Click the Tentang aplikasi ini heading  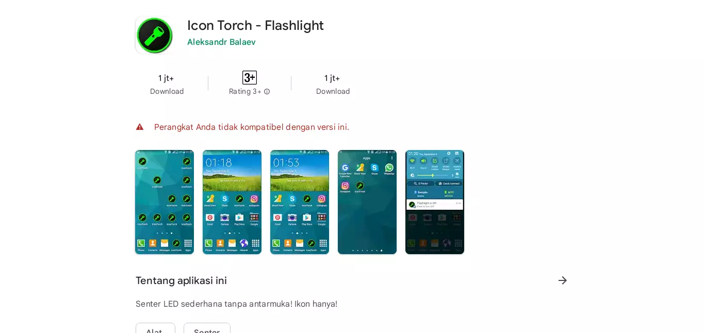point(181,280)
